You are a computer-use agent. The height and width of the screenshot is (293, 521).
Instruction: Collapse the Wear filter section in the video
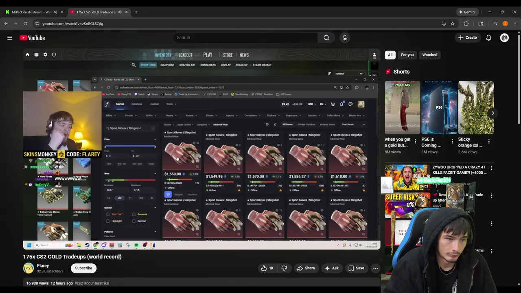(155, 173)
